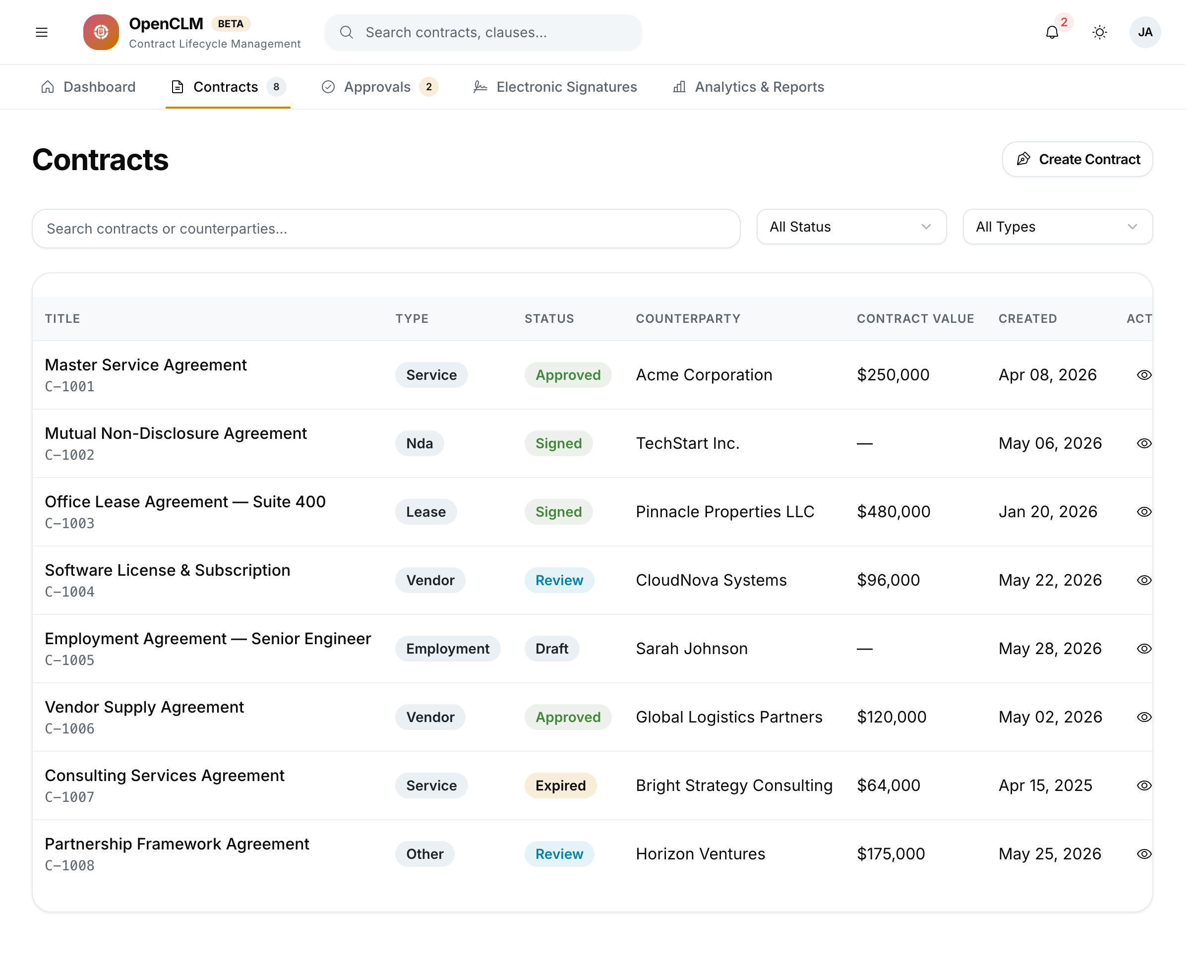Click the Draft status badge

551,649
